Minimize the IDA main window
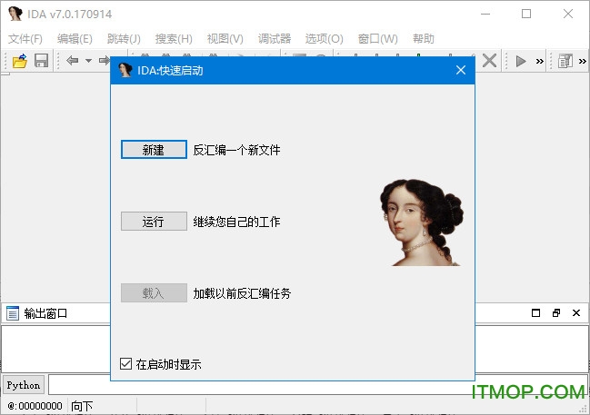Screen dimensions: 590x415 [485, 14]
